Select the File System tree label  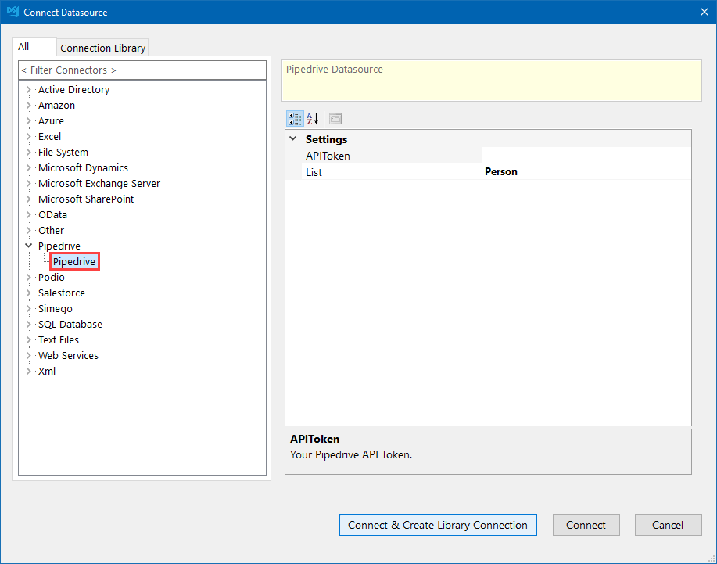coord(63,153)
